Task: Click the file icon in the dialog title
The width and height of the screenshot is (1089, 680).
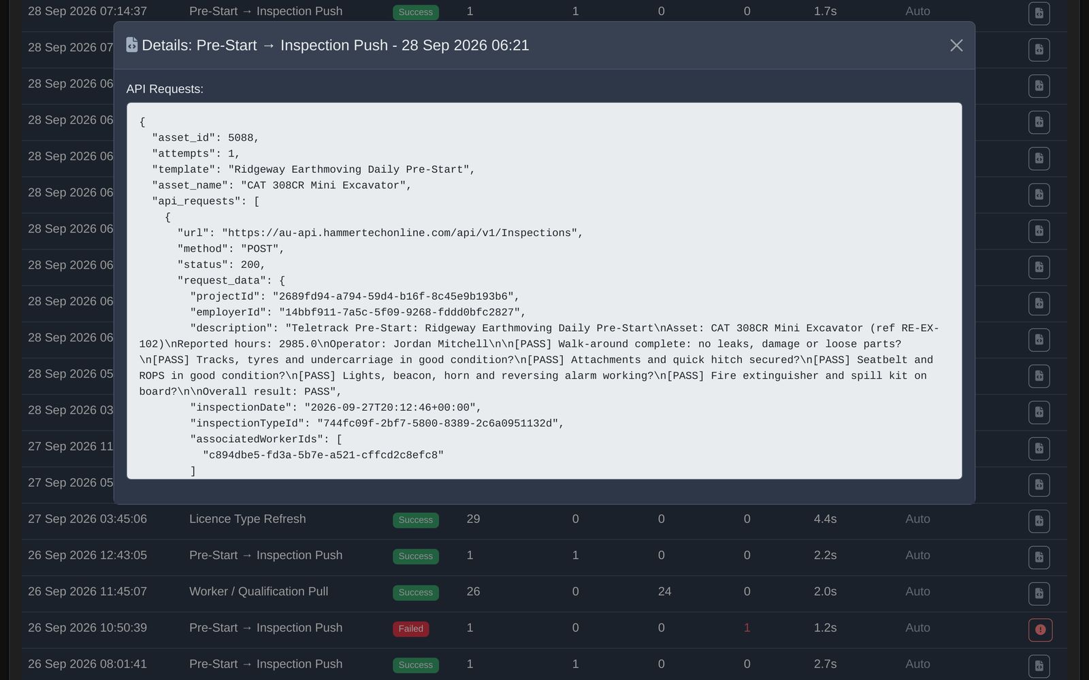Action: point(132,45)
